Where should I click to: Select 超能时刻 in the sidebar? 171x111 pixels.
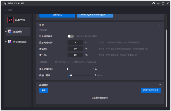coord(18,31)
